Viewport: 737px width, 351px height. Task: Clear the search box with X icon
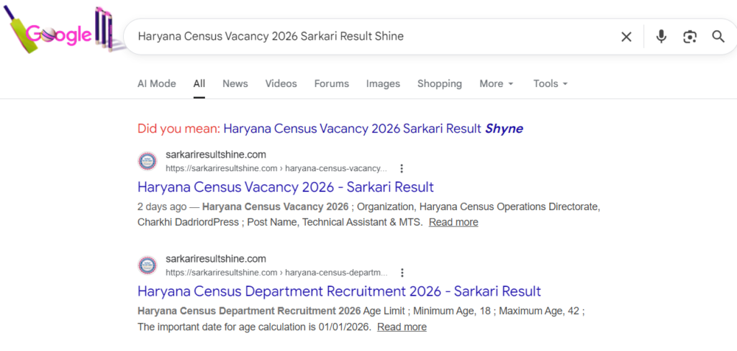626,37
